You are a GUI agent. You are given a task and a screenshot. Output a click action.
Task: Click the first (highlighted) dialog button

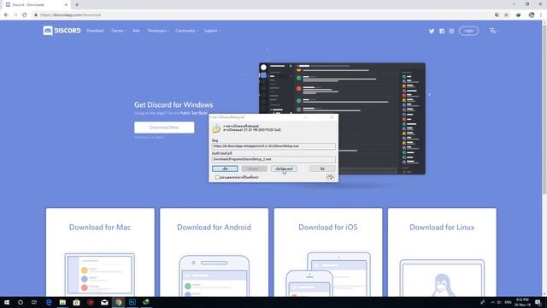[225, 169]
